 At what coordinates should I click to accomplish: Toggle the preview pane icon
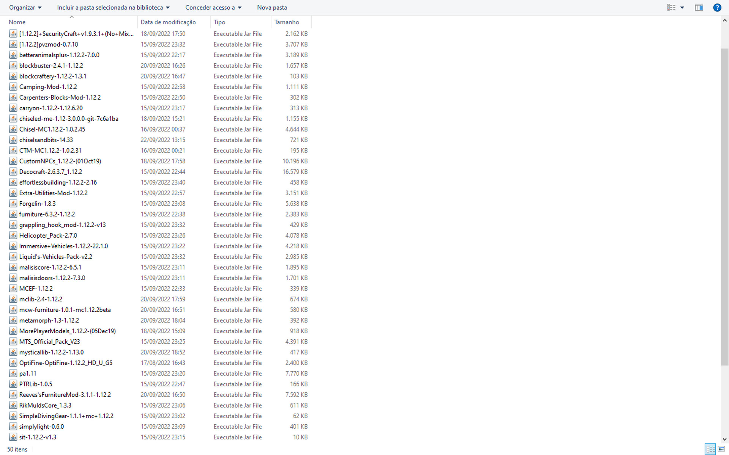click(x=699, y=8)
